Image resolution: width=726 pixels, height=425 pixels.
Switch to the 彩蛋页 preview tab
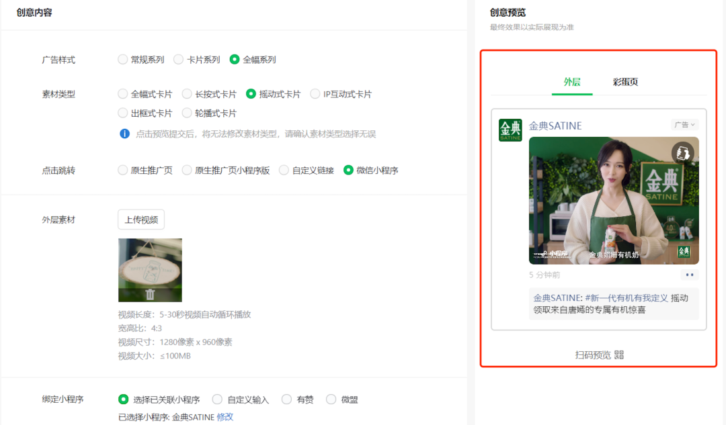[x=626, y=82]
